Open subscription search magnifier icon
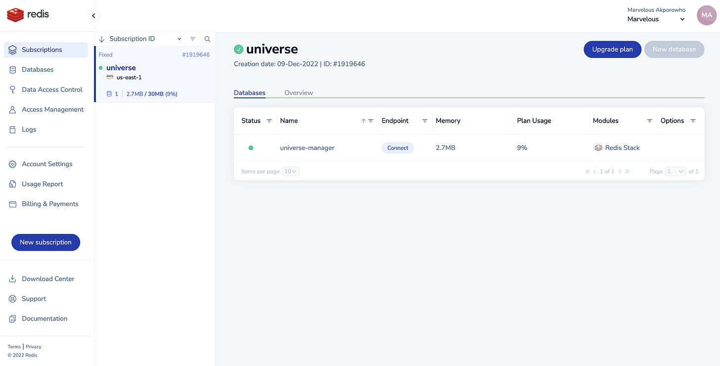 tap(207, 39)
